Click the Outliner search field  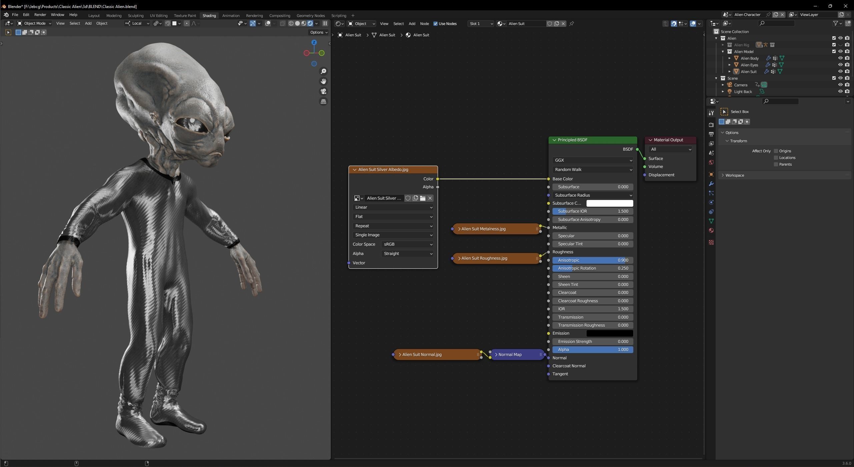776,23
